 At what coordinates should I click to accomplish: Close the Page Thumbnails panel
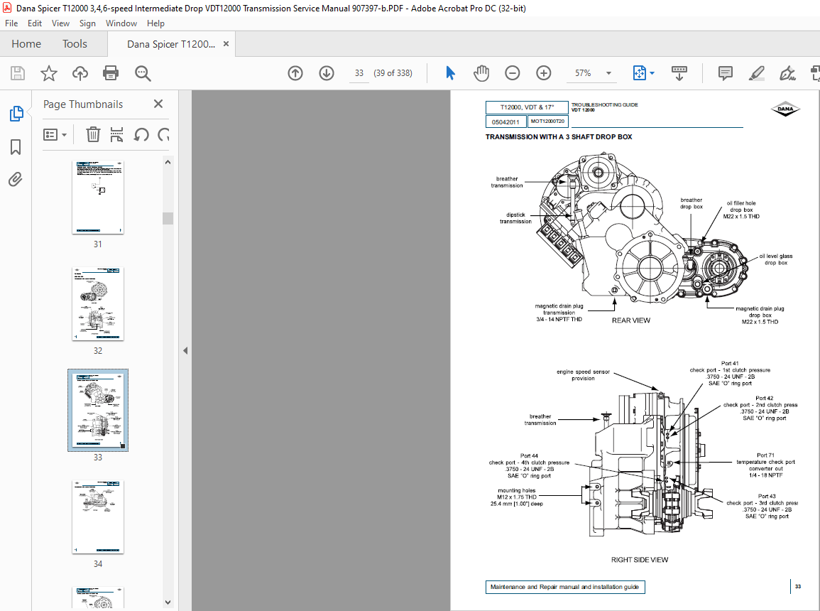[158, 104]
